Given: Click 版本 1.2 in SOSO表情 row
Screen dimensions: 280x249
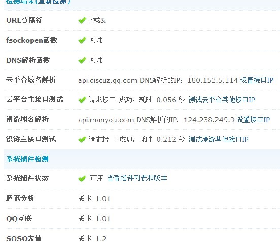Looking at the screenshot, I should coord(92,239).
